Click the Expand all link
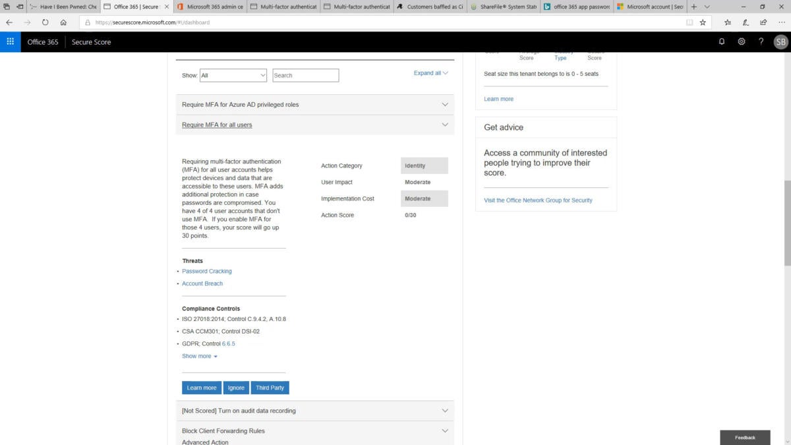 click(431, 73)
